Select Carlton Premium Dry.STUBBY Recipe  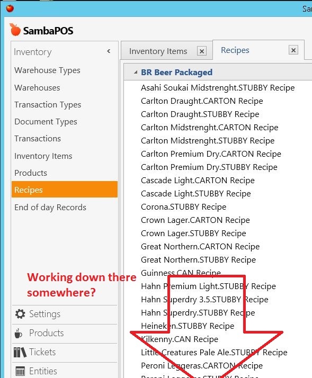209,167
